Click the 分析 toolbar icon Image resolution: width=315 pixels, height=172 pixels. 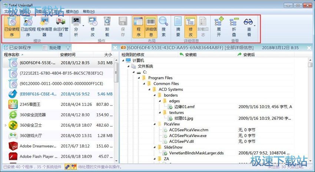(76, 21)
